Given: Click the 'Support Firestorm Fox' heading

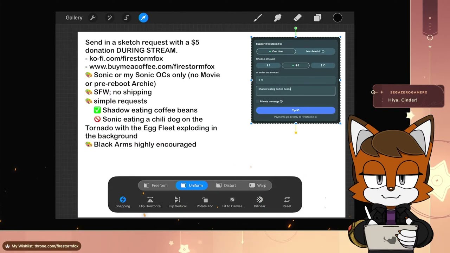Looking at the screenshot, I should coord(269,44).
